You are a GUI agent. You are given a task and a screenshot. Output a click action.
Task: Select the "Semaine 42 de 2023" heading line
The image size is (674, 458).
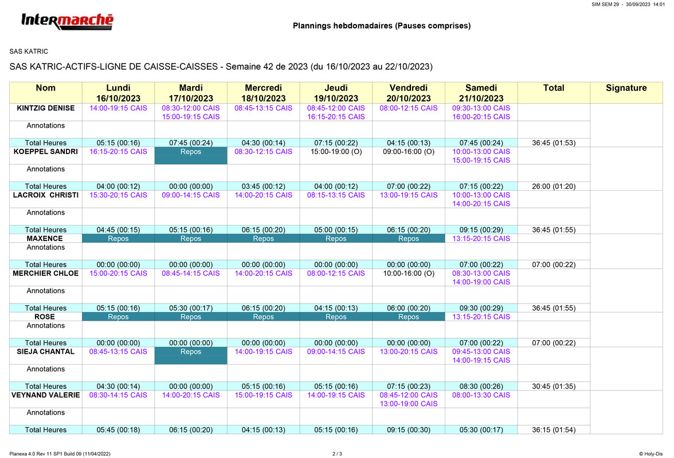[221, 66]
